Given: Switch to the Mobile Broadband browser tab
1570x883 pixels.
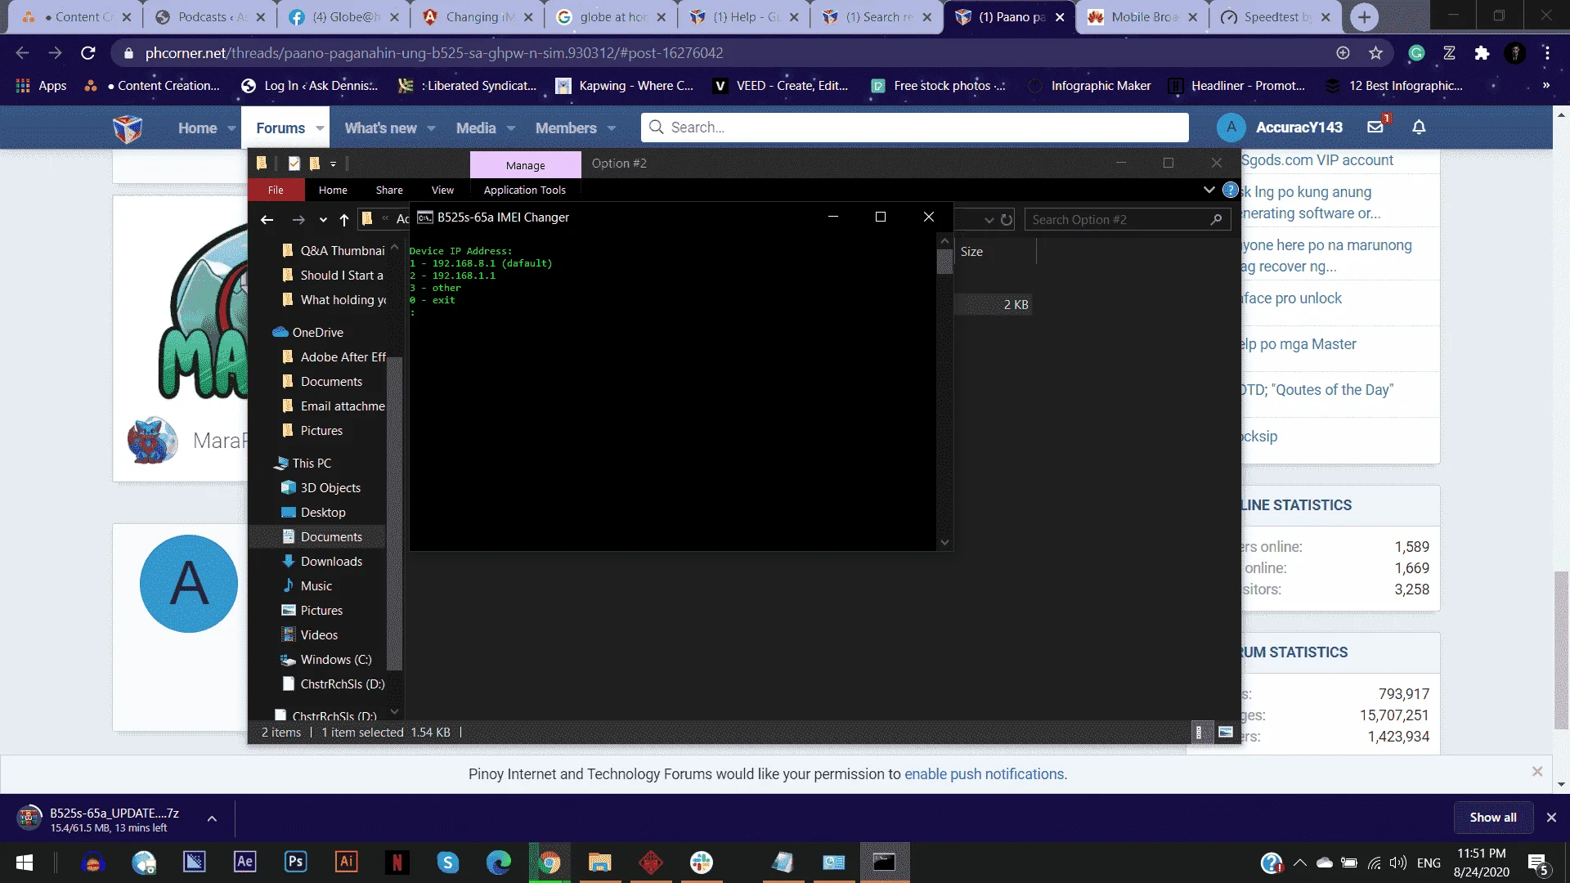Looking at the screenshot, I should pos(1142,17).
